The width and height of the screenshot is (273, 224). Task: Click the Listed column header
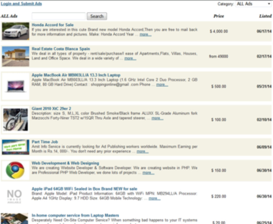tap(265, 16)
